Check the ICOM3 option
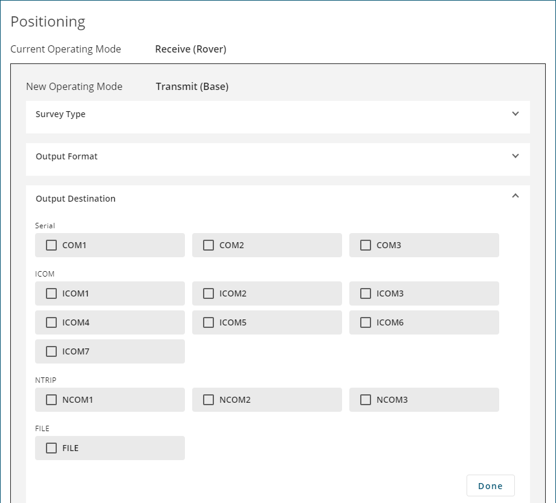Image resolution: width=556 pixels, height=503 pixels. [x=366, y=293]
